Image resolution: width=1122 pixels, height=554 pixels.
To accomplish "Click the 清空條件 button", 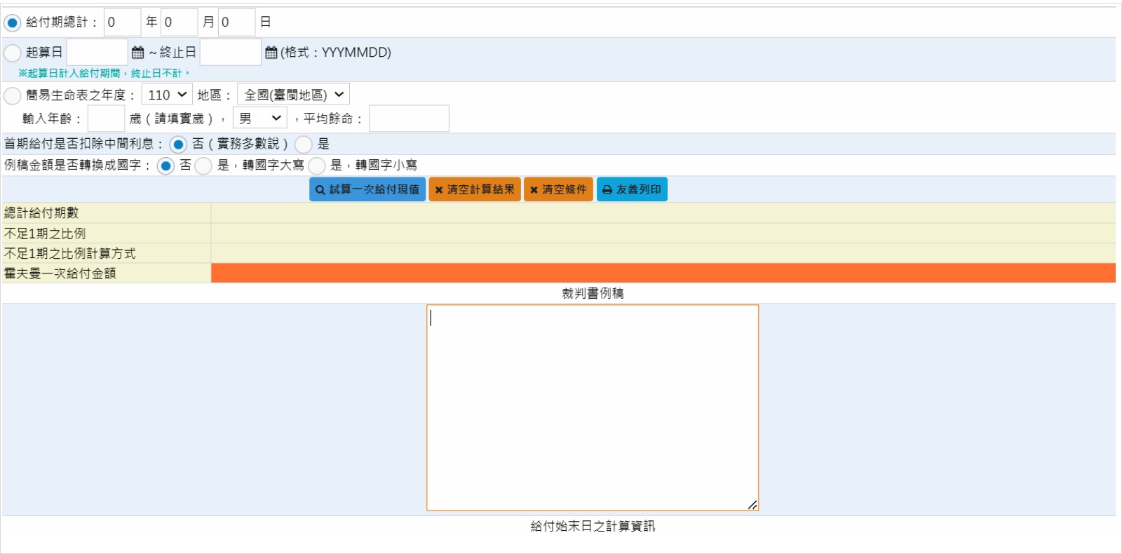I will (x=558, y=189).
